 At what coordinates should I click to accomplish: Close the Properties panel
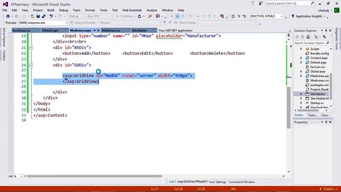coord(330,122)
